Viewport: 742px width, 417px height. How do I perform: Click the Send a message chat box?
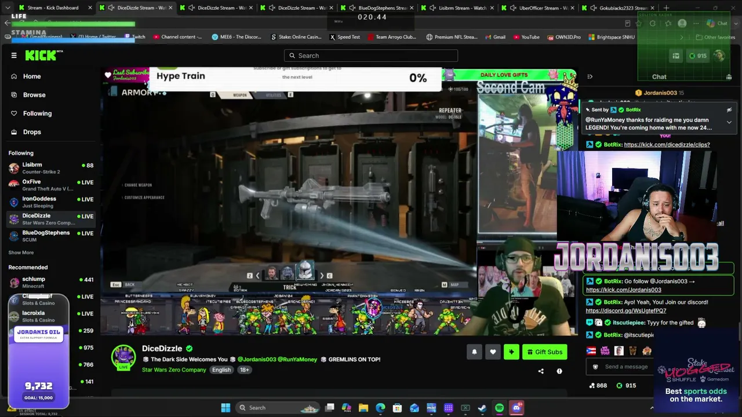[x=626, y=367]
